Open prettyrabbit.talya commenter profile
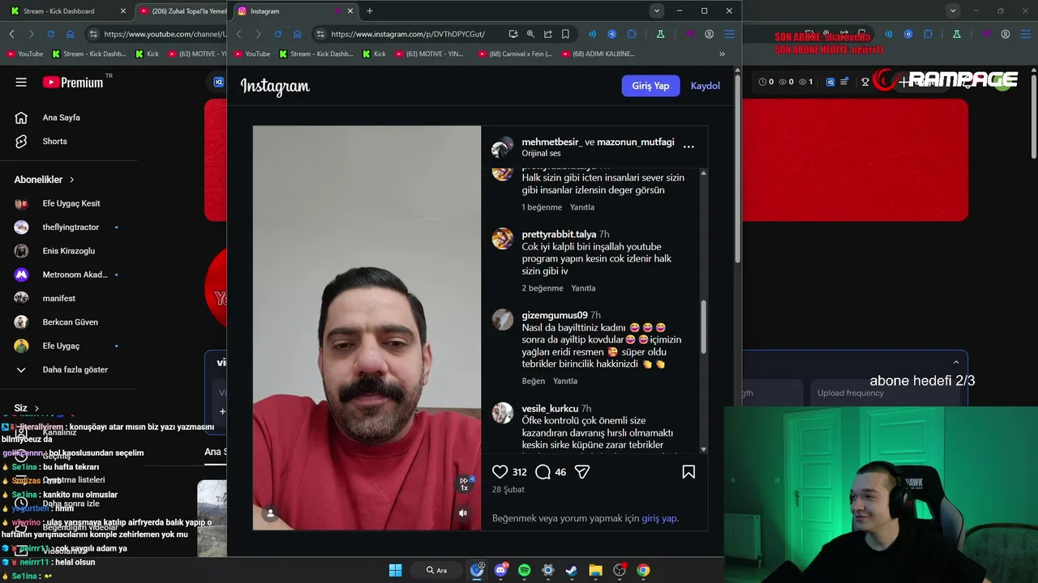This screenshot has width=1038, height=583. [559, 234]
